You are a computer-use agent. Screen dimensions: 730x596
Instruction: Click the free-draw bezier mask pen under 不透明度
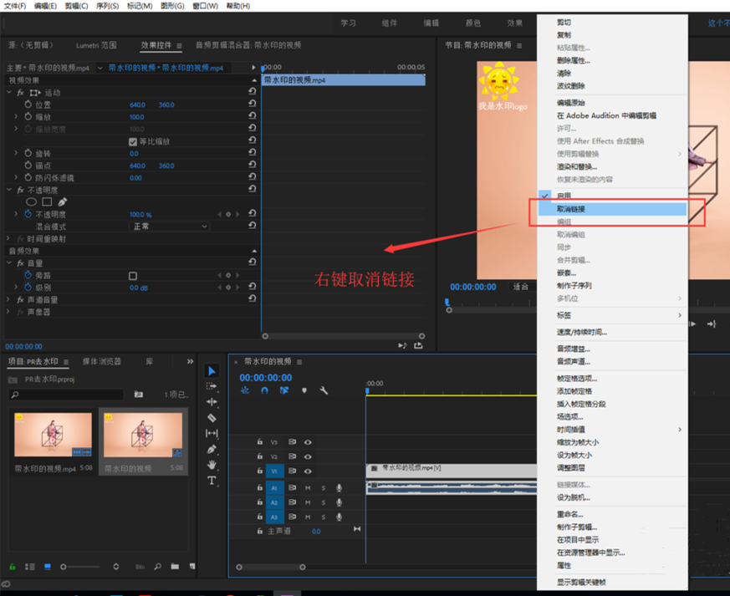(x=63, y=202)
